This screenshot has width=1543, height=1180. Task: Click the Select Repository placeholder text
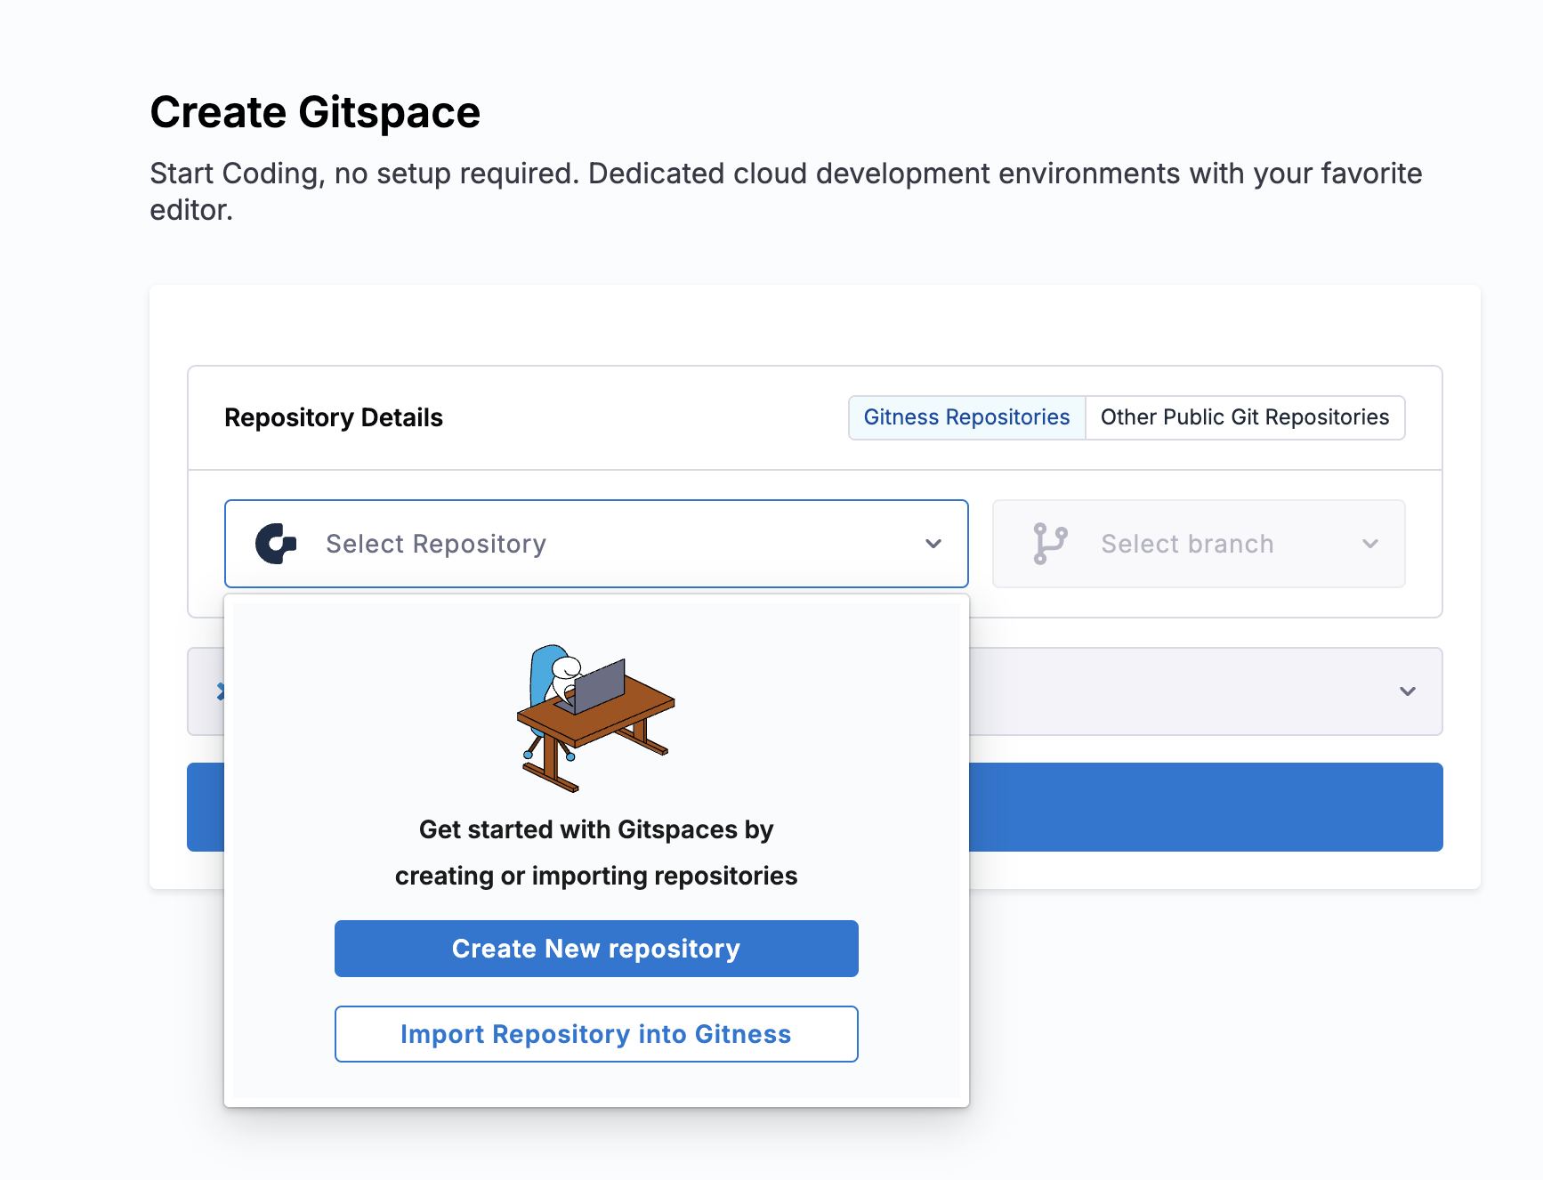pyautogui.click(x=436, y=544)
